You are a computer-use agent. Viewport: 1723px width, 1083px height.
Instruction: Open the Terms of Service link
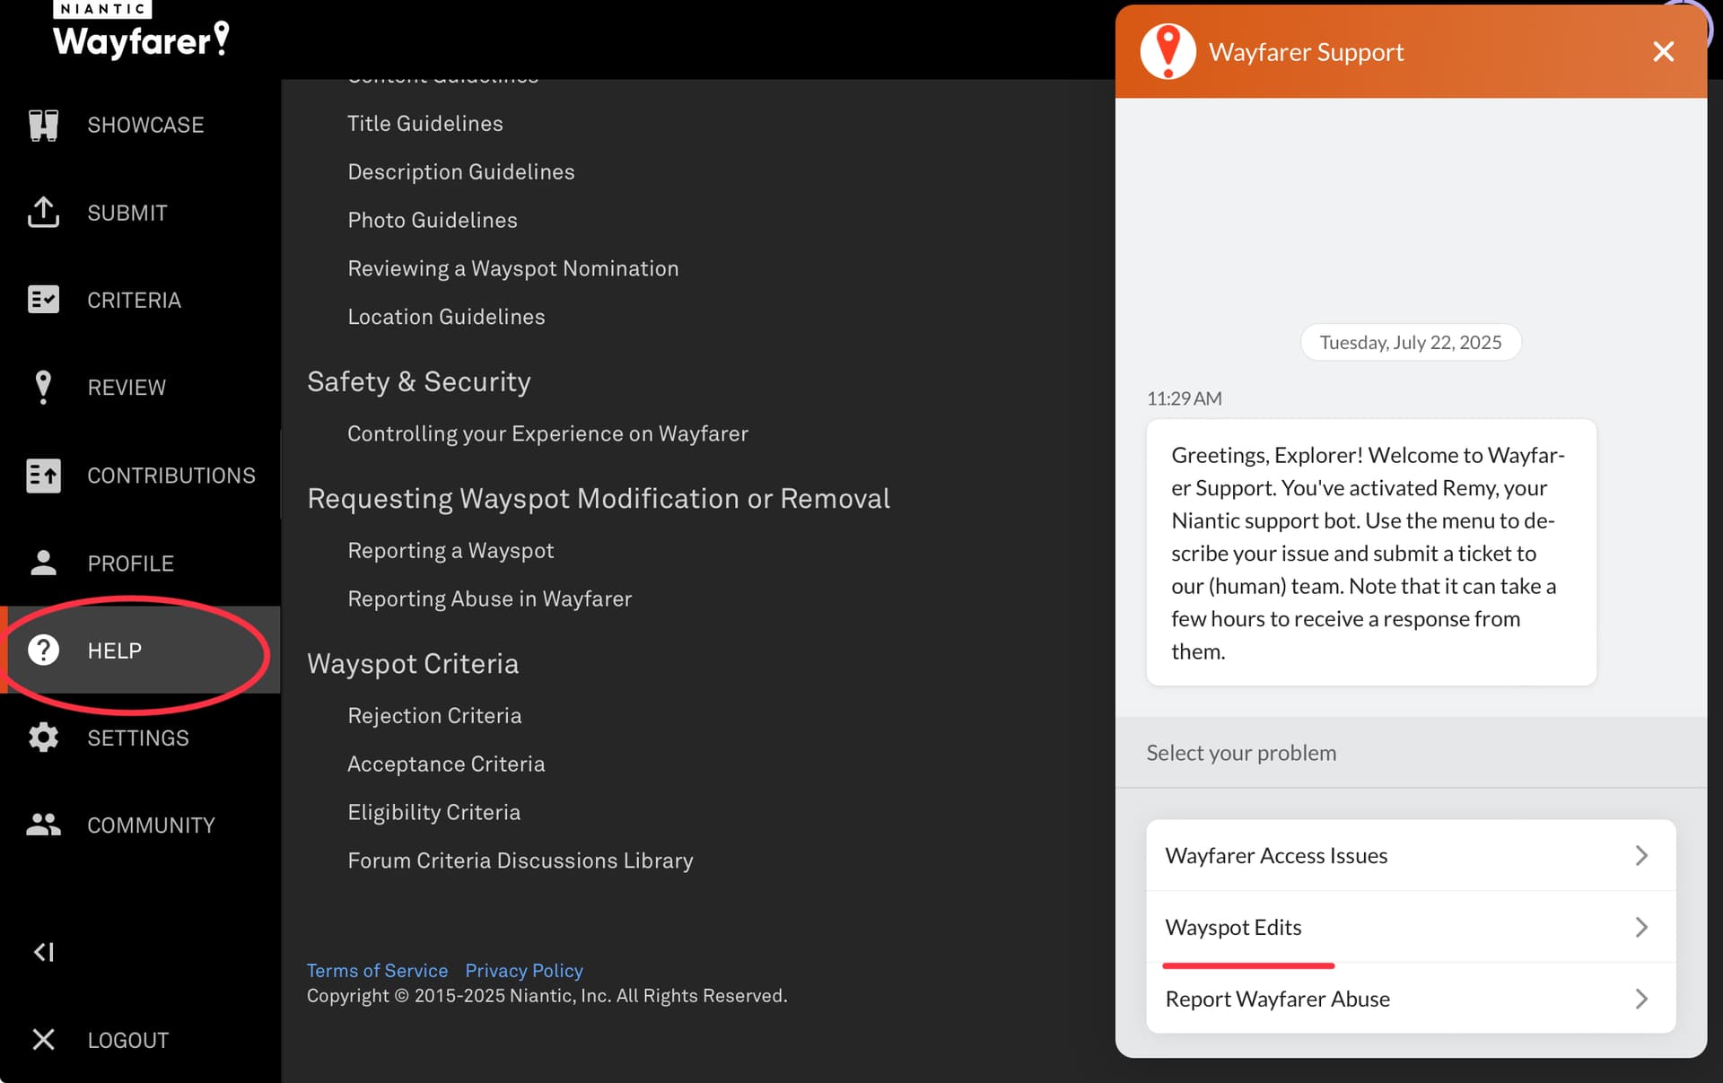click(x=377, y=970)
